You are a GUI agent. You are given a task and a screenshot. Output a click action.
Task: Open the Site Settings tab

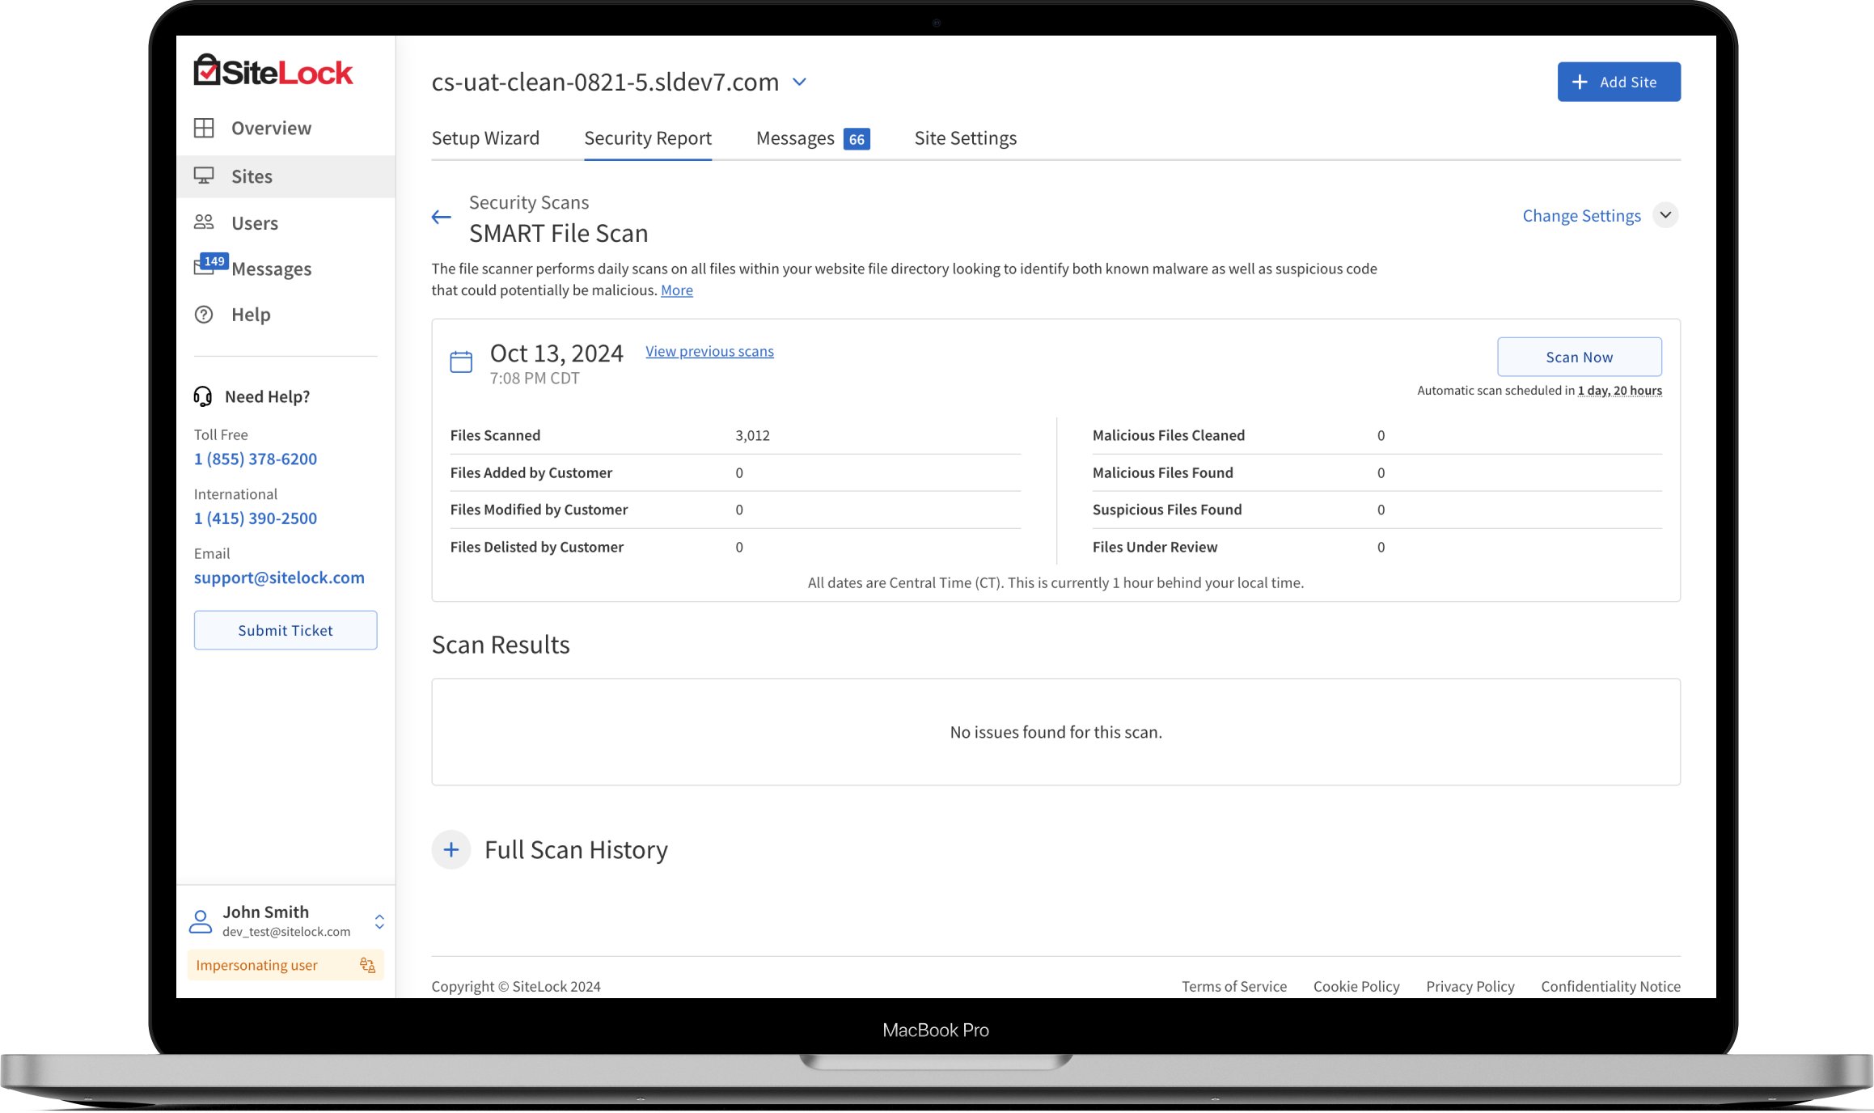click(x=965, y=138)
